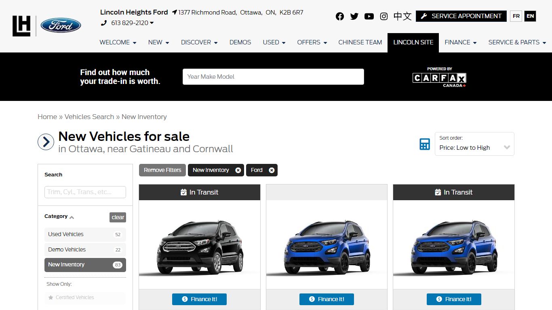Open the payment calculator icon
The width and height of the screenshot is (552, 310).
pyautogui.click(x=425, y=144)
